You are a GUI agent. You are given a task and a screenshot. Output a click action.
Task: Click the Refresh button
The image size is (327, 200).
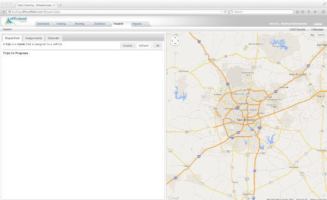pyautogui.click(x=144, y=45)
